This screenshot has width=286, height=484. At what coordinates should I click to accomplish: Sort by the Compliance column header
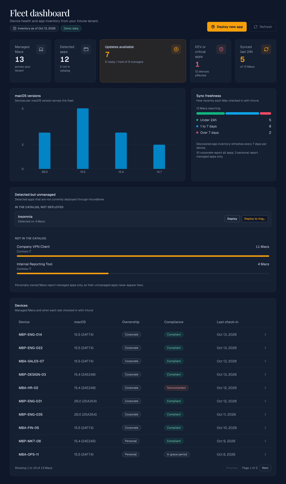coord(174,322)
